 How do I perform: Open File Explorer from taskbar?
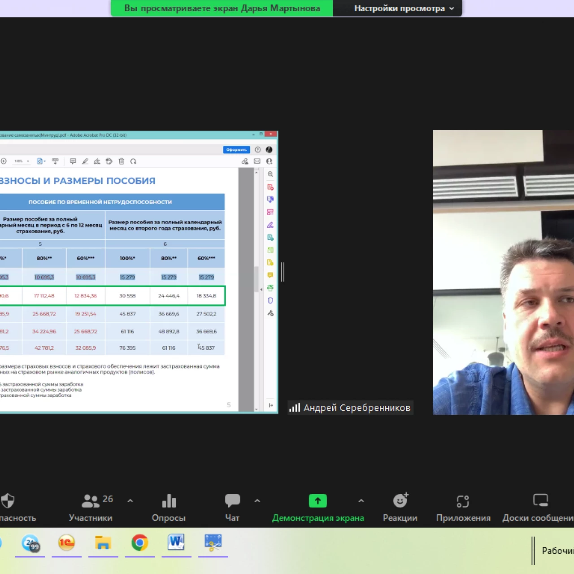103,543
